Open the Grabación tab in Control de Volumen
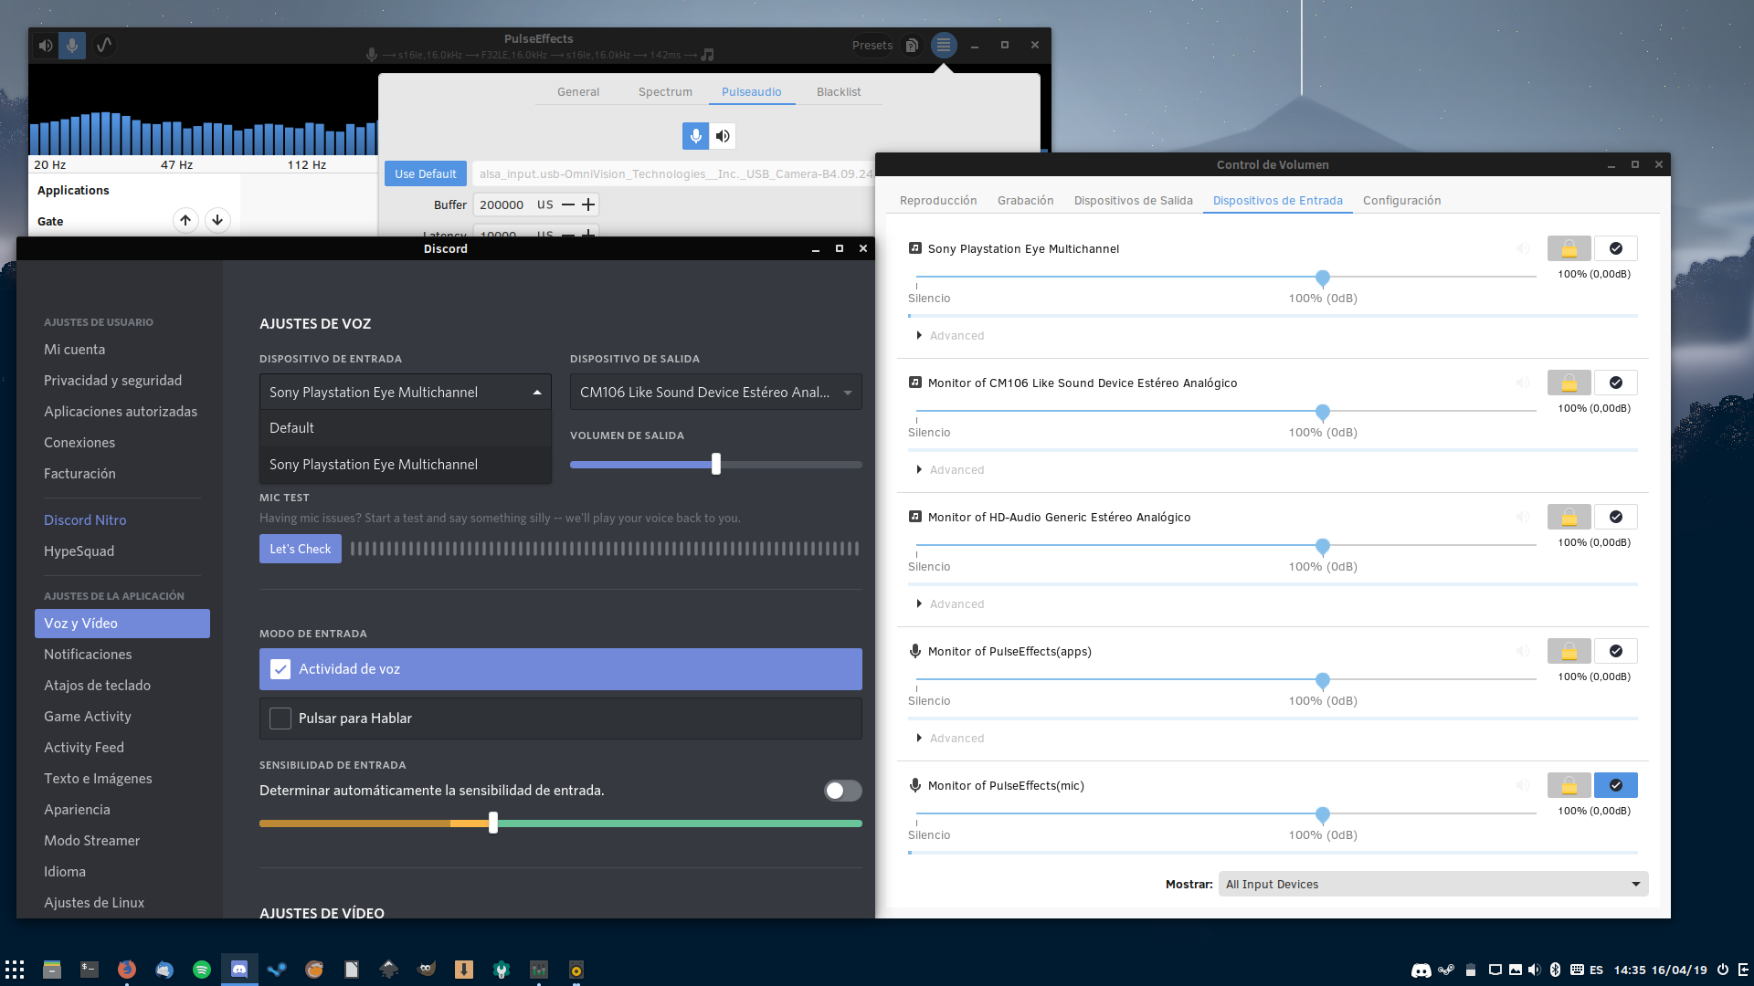This screenshot has height=986, width=1754. pos(1025,200)
